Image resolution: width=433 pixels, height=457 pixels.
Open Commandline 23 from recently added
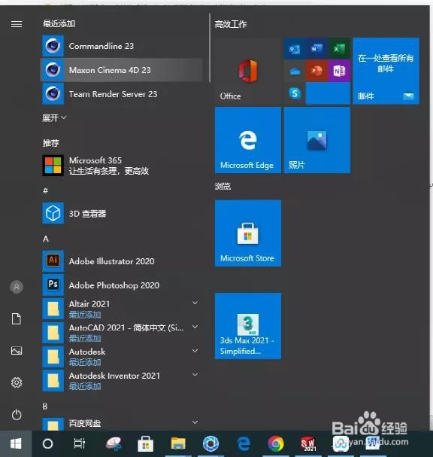[122, 46]
